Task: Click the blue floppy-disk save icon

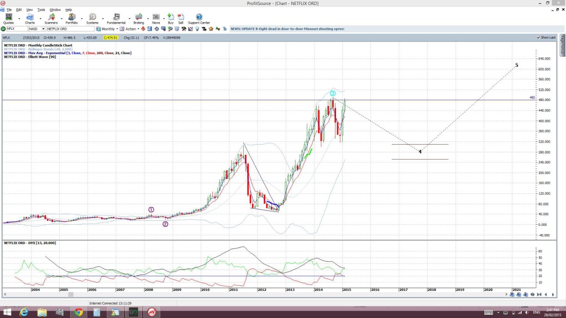Action: (150, 29)
